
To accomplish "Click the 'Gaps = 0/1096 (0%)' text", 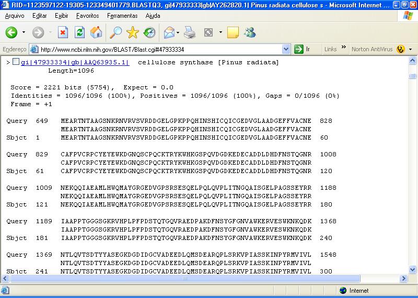I will click(x=303, y=96).
